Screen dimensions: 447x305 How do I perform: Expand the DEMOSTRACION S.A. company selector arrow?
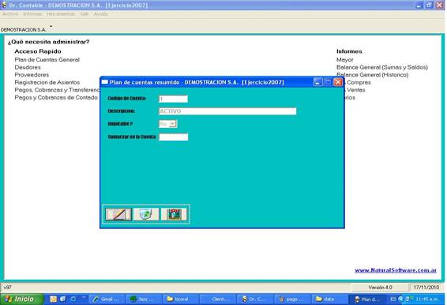pyautogui.click(x=51, y=27)
